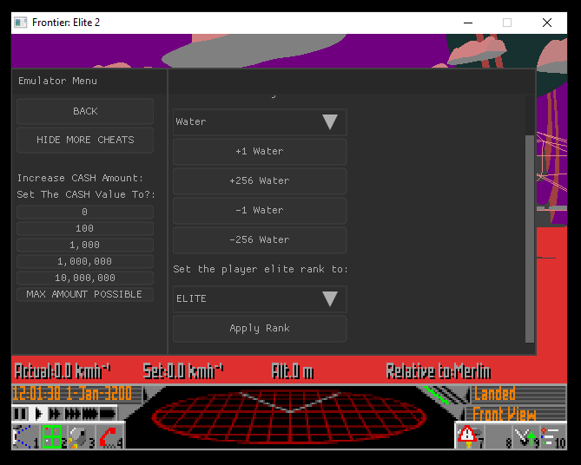
Task: Click the quadruple-arrow time acceleration icon
Action: 89,414
